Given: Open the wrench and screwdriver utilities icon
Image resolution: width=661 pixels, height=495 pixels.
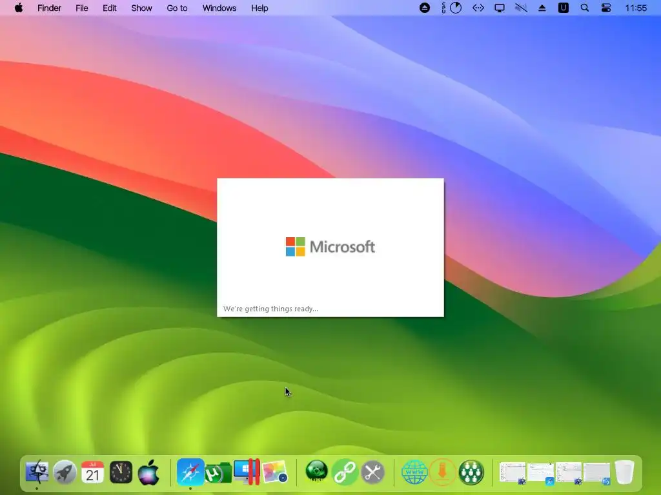Looking at the screenshot, I should tap(372, 472).
